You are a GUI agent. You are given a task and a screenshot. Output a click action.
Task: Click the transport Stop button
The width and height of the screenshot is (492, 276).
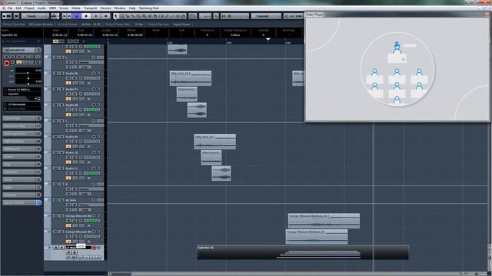(86, 16)
